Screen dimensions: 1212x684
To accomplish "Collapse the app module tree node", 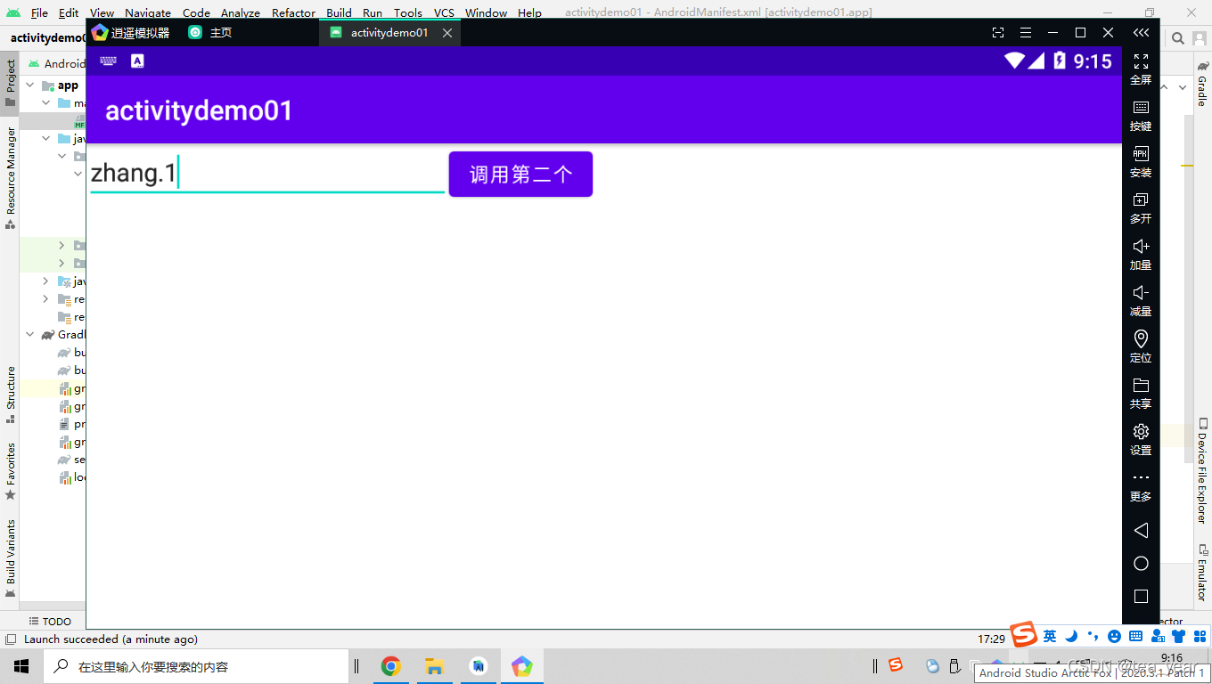I will pyautogui.click(x=30, y=85).
